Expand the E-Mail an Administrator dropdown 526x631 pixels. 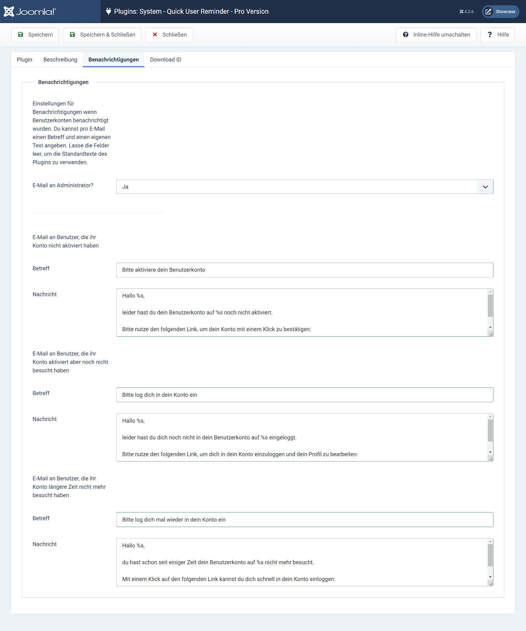(304, 187)
